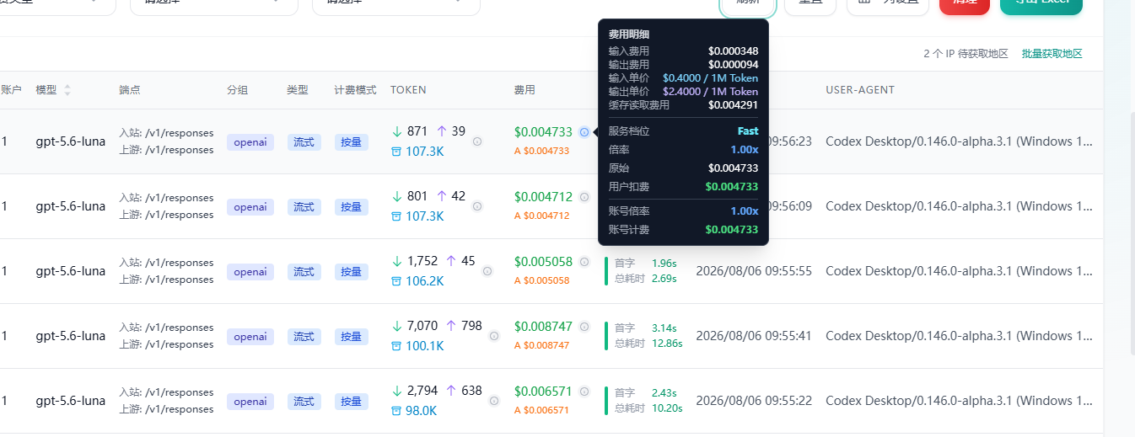Click the green down arrow beside 7,070
This screenshot has width=1135, height=437.
(x=397, y=326)
